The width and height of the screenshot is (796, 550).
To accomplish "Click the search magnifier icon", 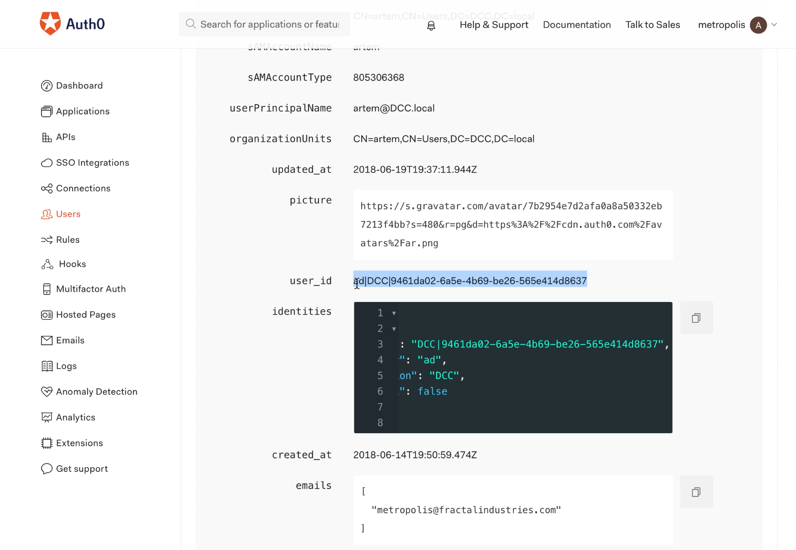I will [190, 24].
